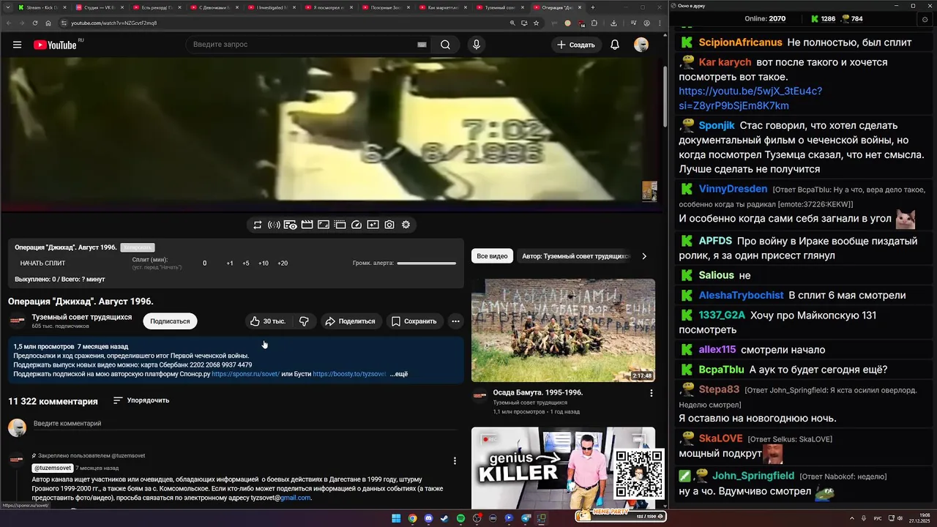Open Spotify from the taskbar

460,518
